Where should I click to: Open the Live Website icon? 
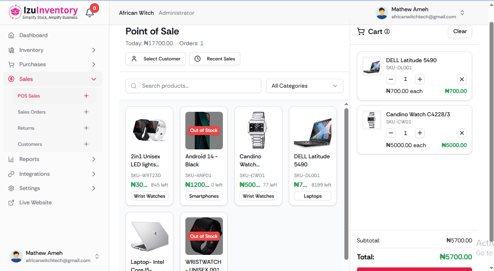[x=11, y=202]
